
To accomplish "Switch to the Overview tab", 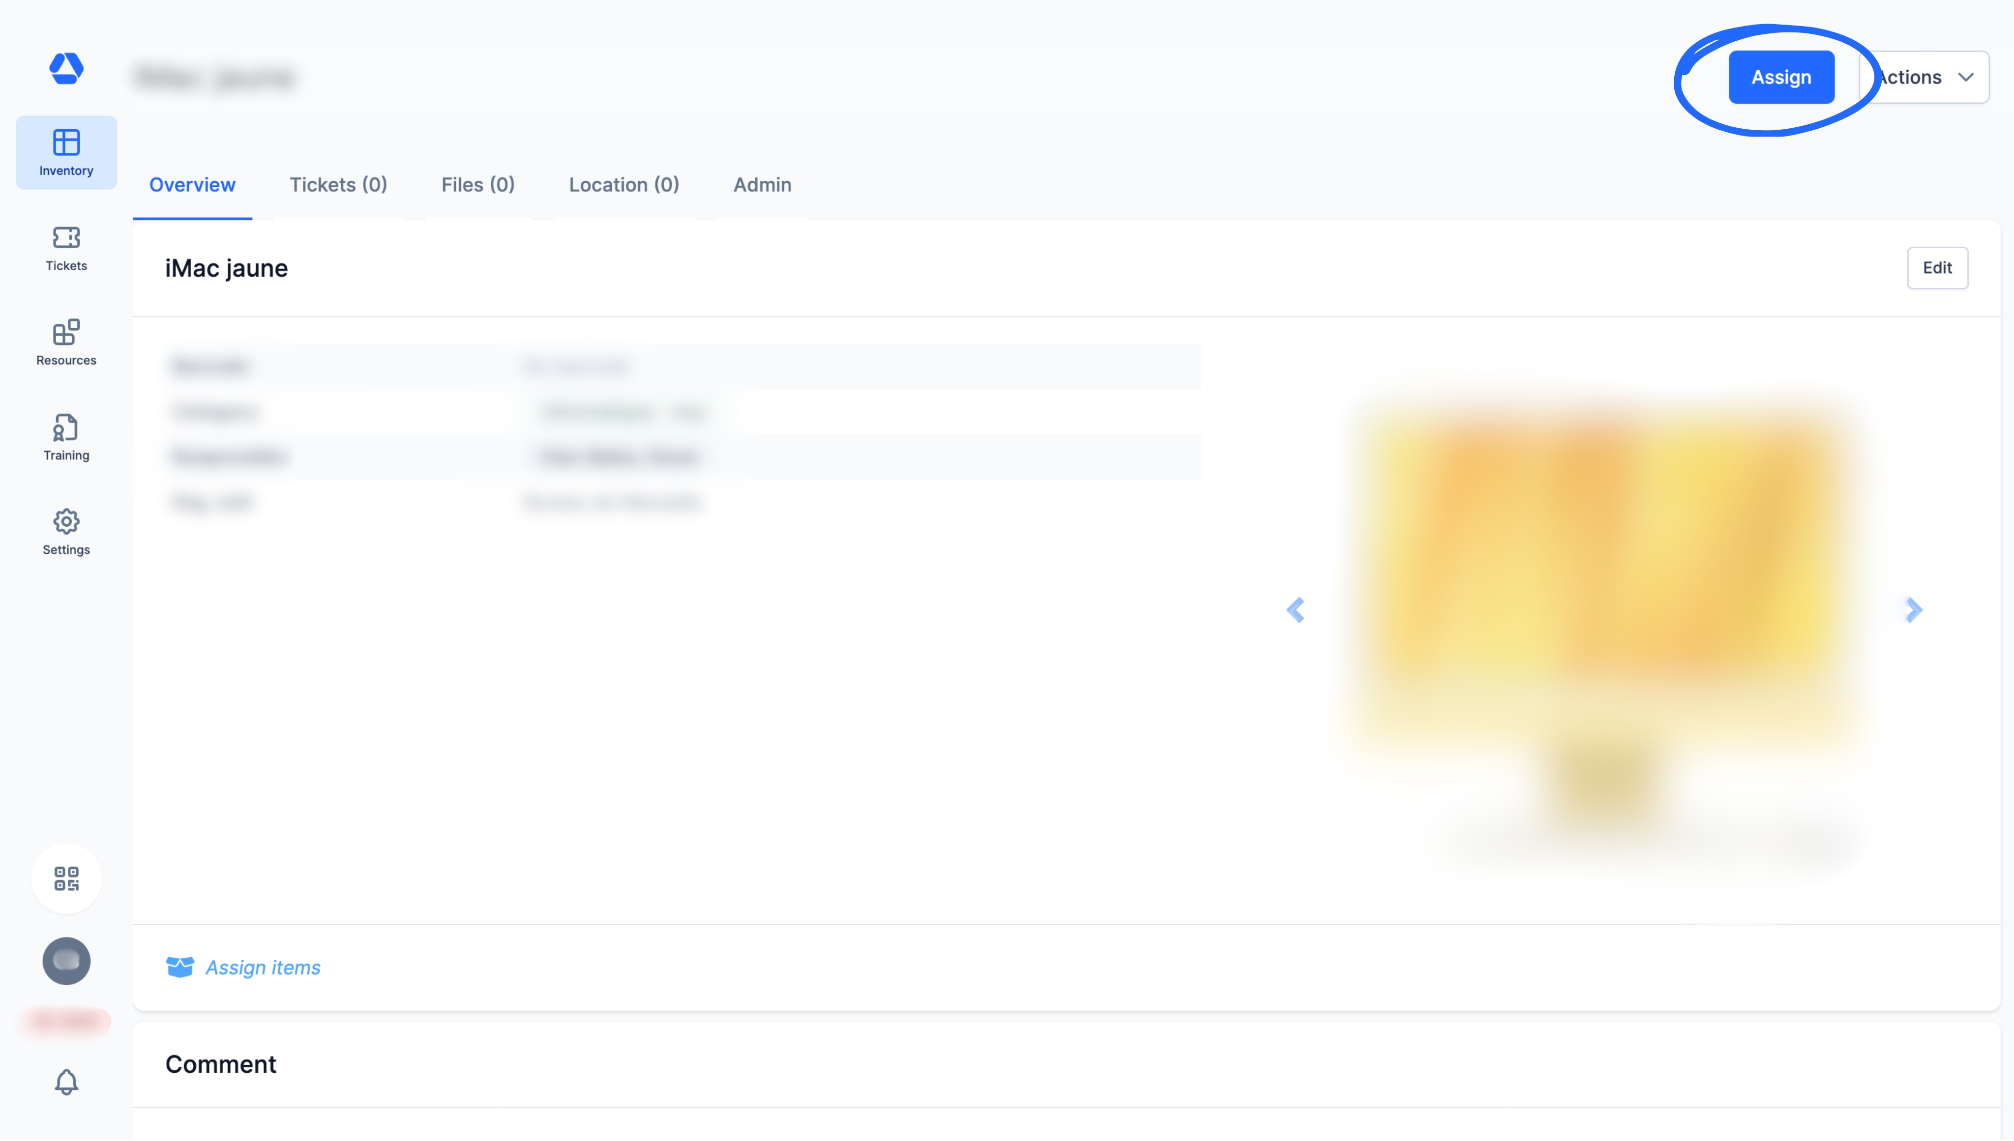I will (192, 185).
